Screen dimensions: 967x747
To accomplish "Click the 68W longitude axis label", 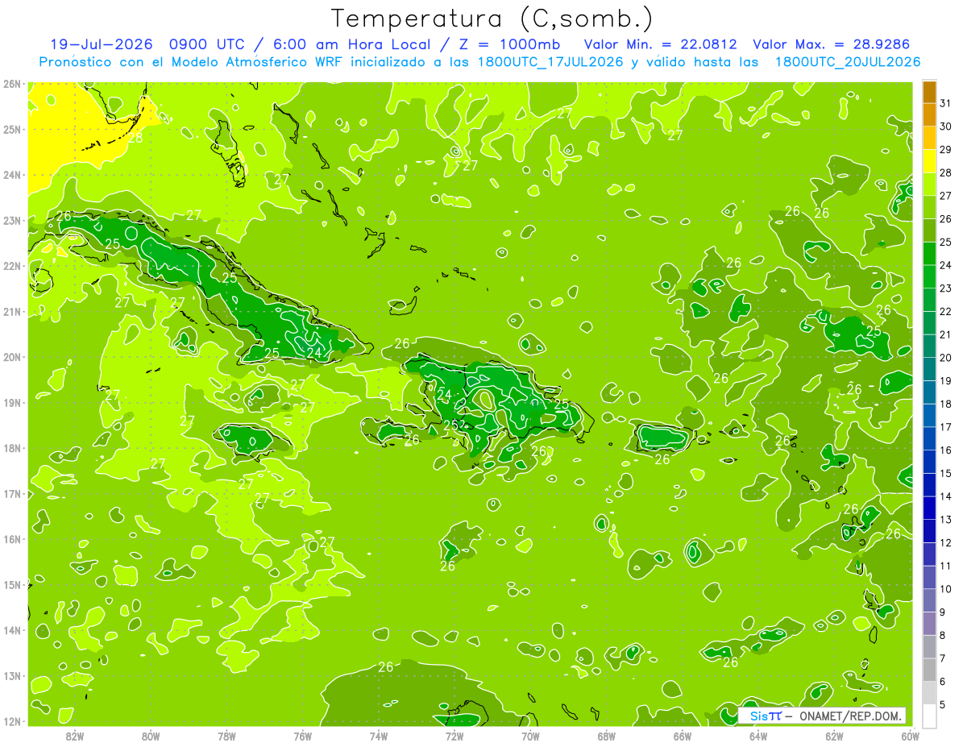I will 606,736.
